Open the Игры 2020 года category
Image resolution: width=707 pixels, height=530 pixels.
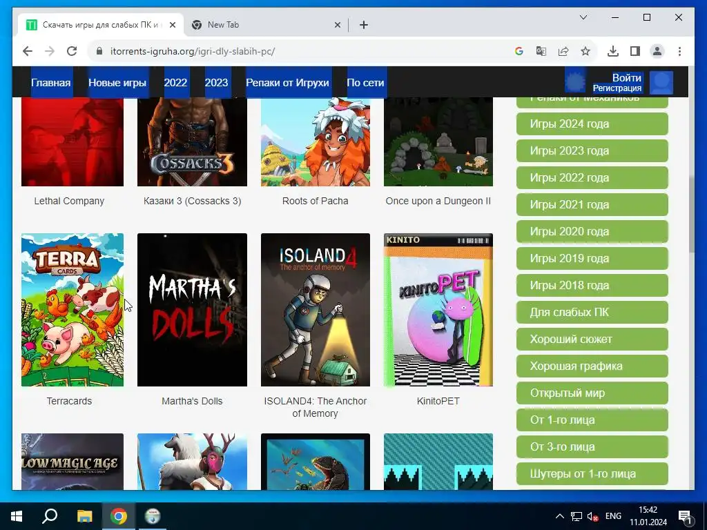tap(592, 232)
